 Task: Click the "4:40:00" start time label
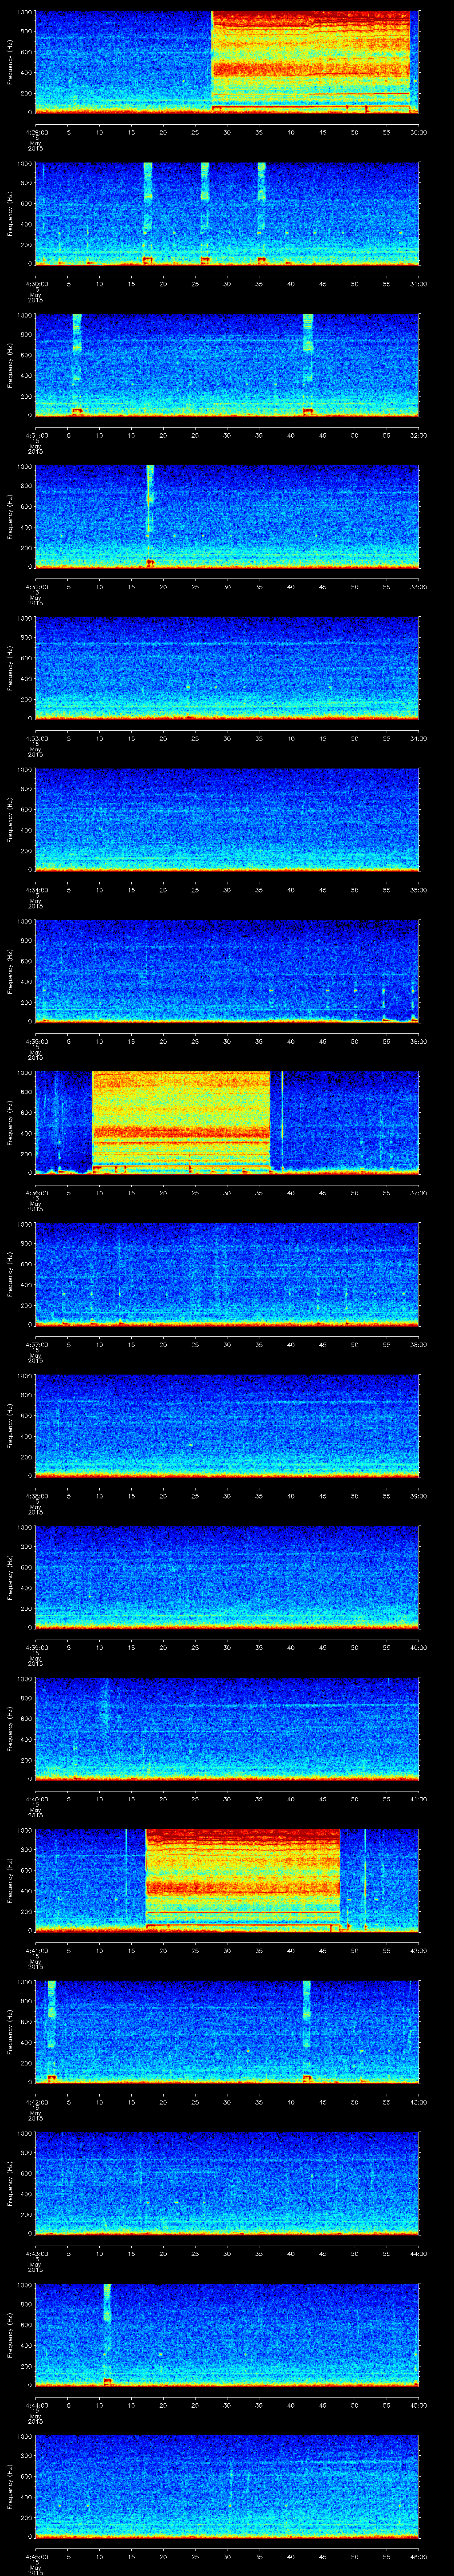click(x=36, y=1799)
